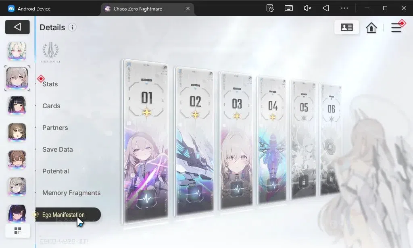Open Ego Manifestation panel 01
The height and width of the screenshot is (248, 413).
pyautogui.click(x=146, y=142)
